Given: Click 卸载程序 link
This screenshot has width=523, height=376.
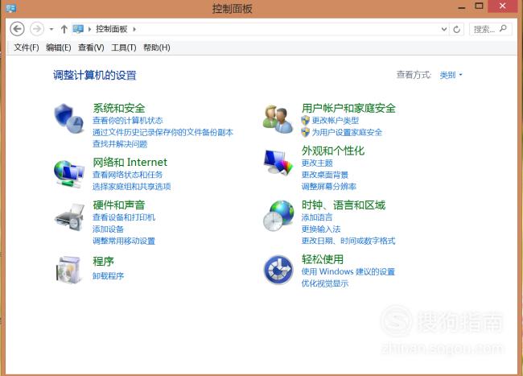Looking at the screenshot, I should [108, 275].
